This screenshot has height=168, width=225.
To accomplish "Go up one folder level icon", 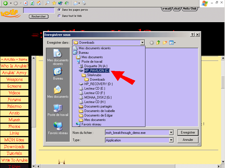I will [x=158, y=43].
